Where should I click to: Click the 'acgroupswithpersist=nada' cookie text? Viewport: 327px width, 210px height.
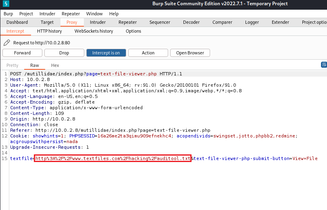pos(44,141)
